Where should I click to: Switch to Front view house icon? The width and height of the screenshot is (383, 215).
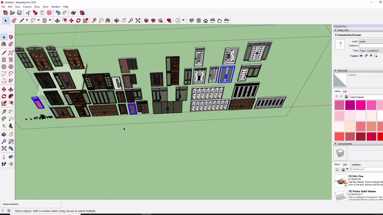coord(206,21)
